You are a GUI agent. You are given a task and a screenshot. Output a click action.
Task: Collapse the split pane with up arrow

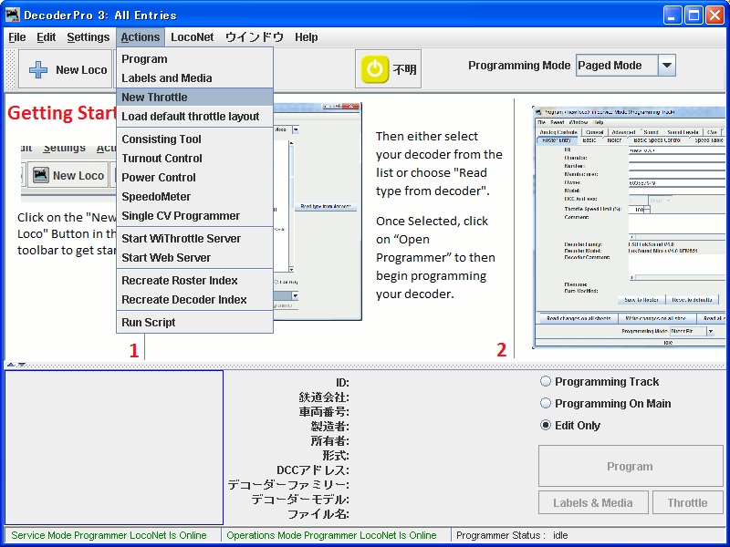(x=11, y=366)
